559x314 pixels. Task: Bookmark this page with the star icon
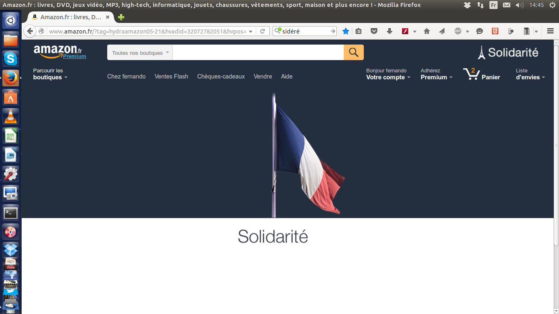click(x=346, y=31)
